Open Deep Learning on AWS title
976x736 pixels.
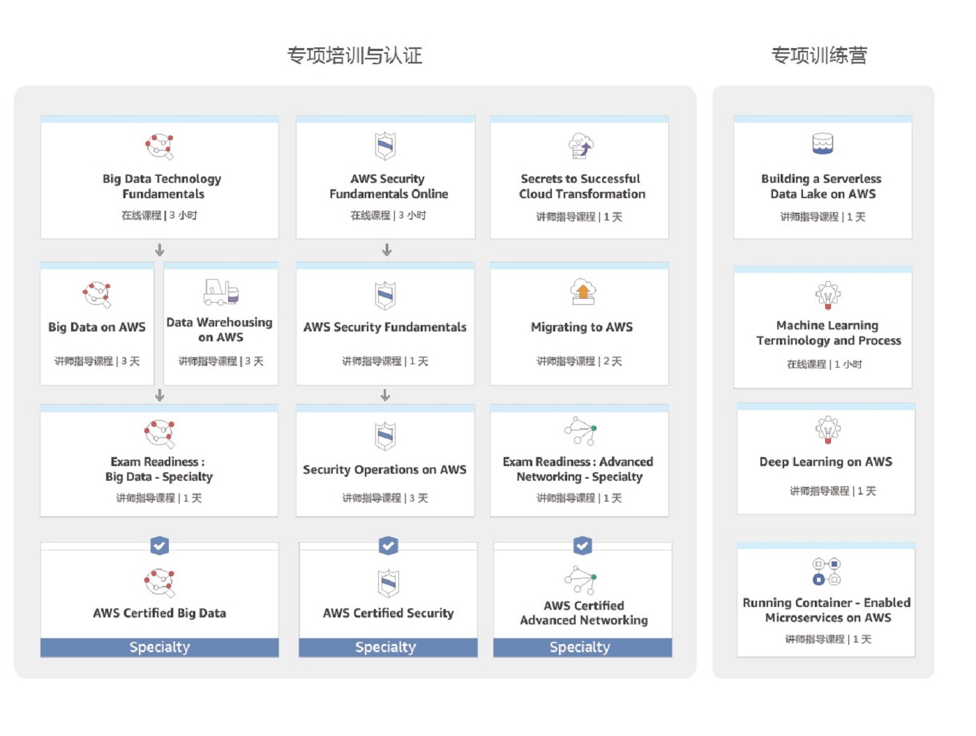(826, 462)
